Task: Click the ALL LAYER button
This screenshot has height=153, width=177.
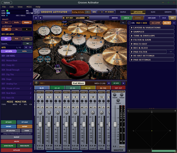Action: (x=156, y=23)
